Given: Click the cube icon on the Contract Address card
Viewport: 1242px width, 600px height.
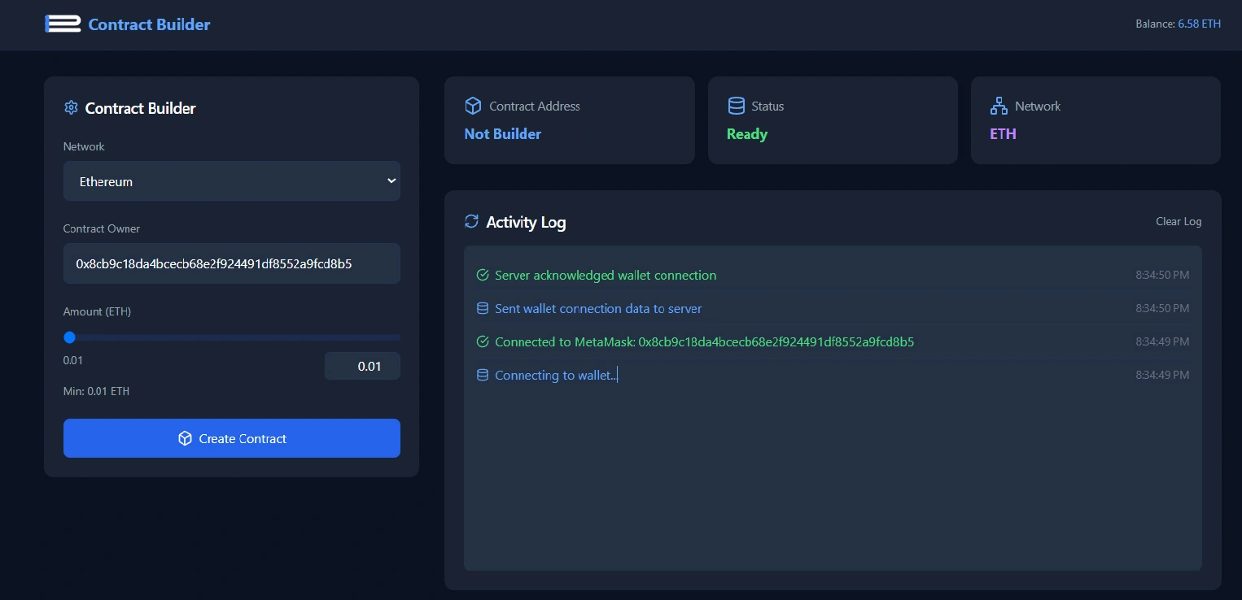Looking at the screenshot, I should 473,106.
